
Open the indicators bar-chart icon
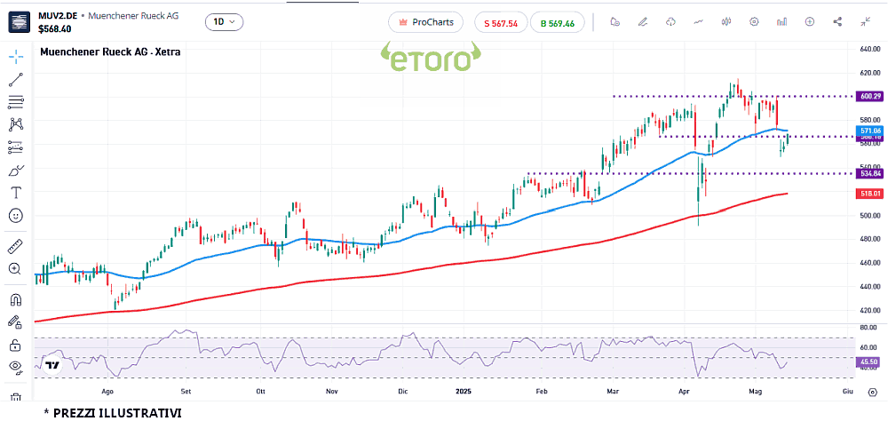pos(782,22)
